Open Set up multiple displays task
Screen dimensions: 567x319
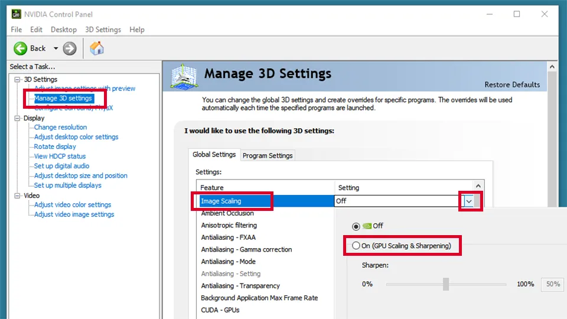[67, 185]
